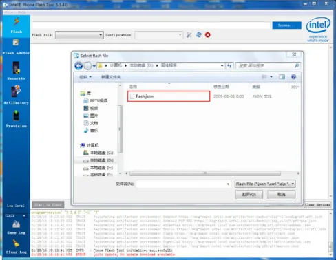Open the TRACE log level dropdown
336x260 pixels.
(15, 215)
